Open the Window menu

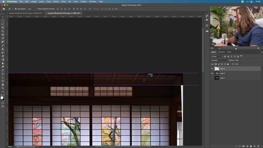93,2
